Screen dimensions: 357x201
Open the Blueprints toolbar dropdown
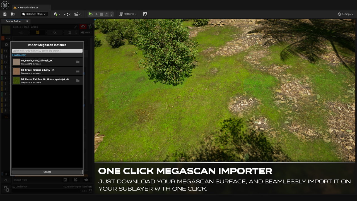click(x=67, y=14)
